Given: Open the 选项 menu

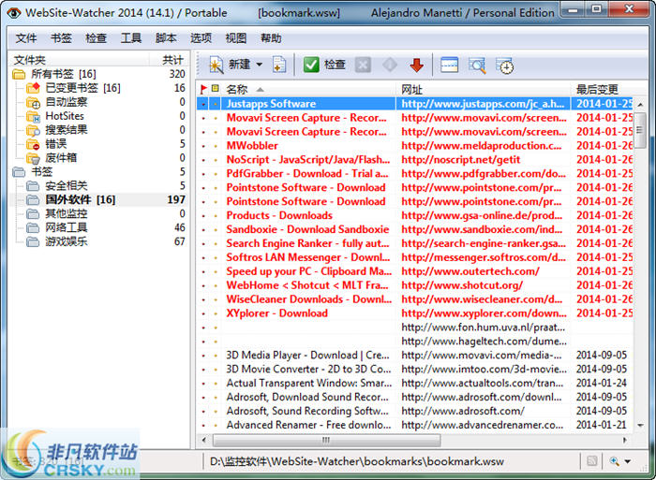Looking at the screenshot, I should point(201,38).
